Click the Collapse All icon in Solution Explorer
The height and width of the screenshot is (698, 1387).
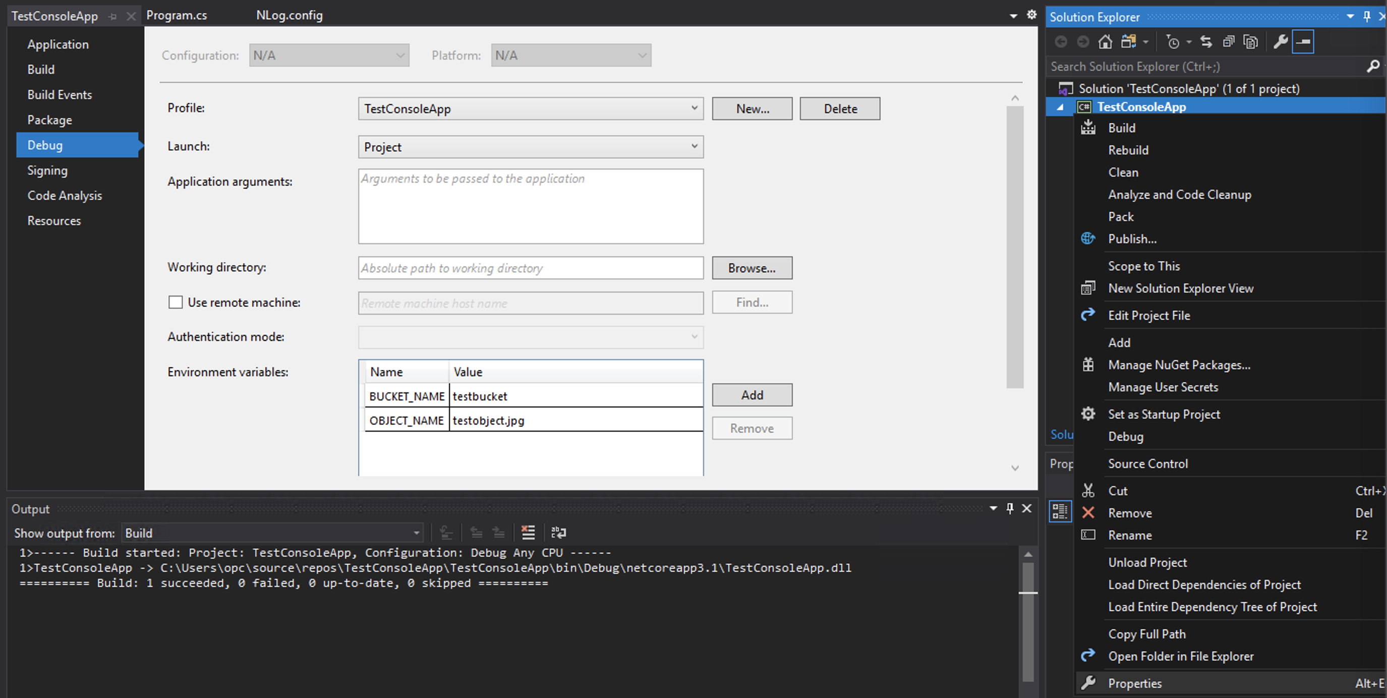coord(1229,42)
